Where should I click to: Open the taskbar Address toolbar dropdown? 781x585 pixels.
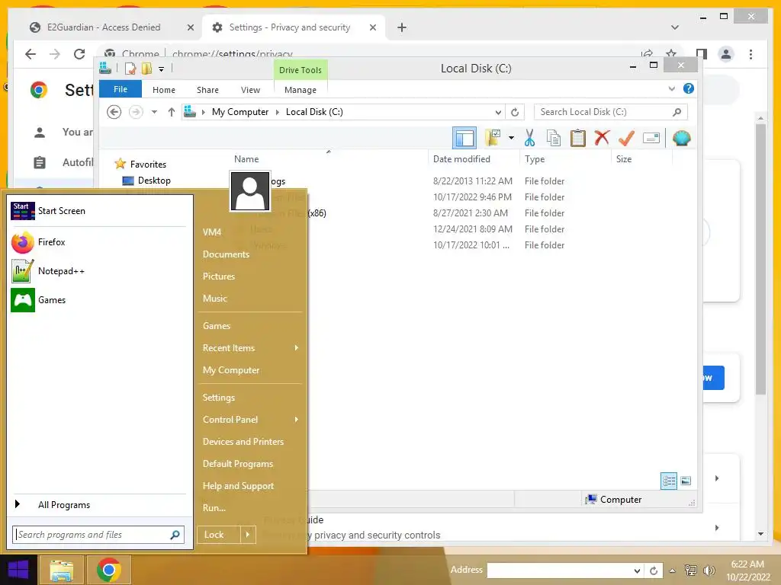click(637, 571)
